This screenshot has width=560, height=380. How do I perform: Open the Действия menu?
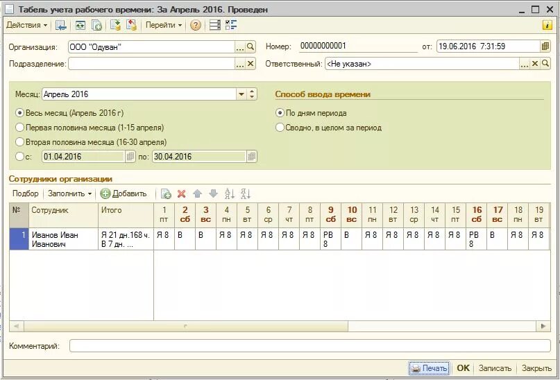coord(27,26)
